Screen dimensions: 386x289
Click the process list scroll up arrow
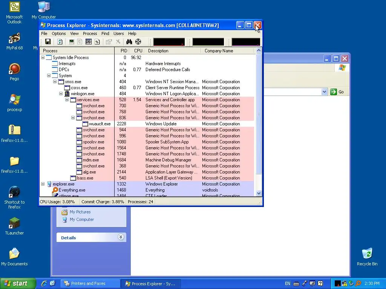coord(259,50)
